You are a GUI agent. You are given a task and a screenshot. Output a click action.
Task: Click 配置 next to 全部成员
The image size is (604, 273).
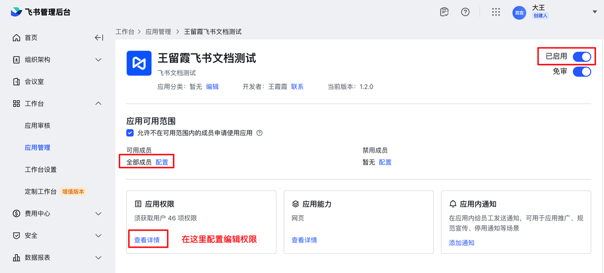162,162
